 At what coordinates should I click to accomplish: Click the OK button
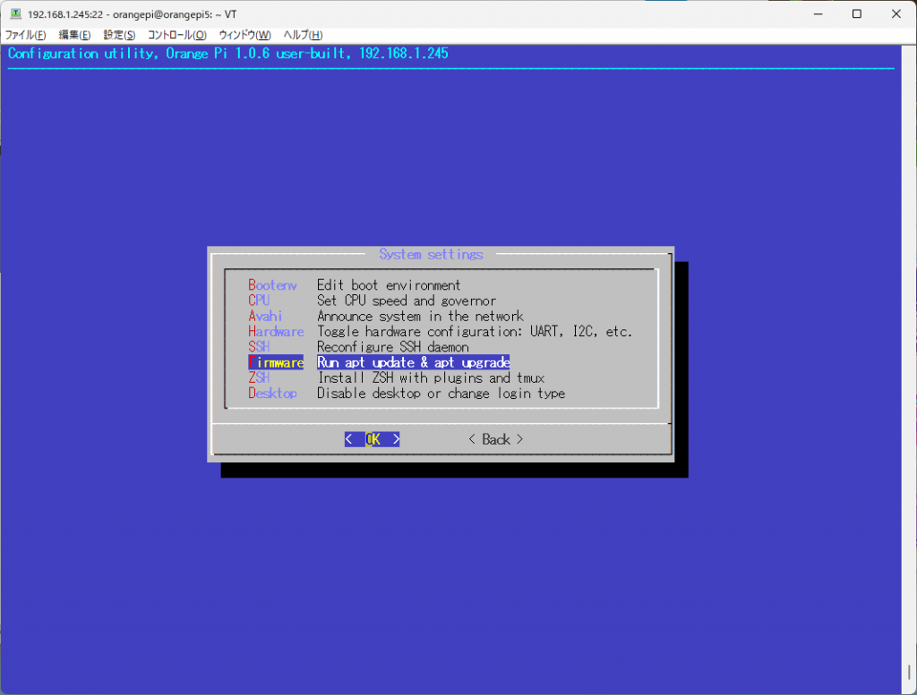tap(373, 439)
